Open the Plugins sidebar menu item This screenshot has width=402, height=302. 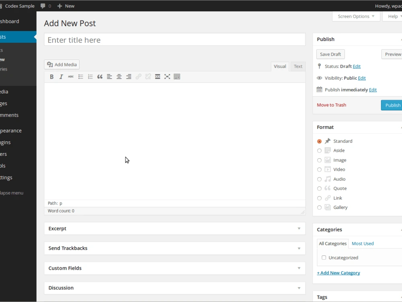click(18, 142)
